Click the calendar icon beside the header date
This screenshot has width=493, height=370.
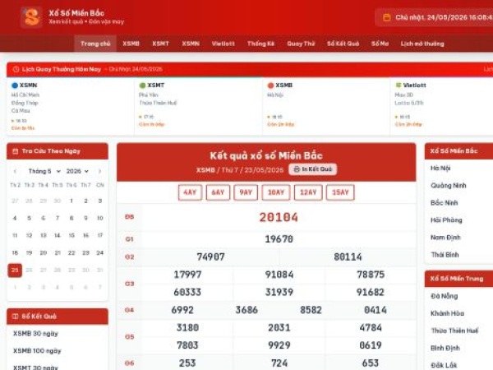point(387,17)
